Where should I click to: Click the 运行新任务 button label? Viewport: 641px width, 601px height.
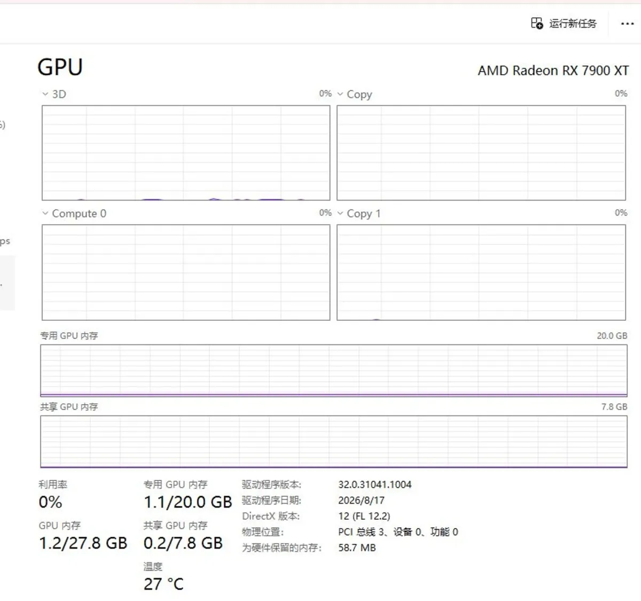tap(573, 24)
